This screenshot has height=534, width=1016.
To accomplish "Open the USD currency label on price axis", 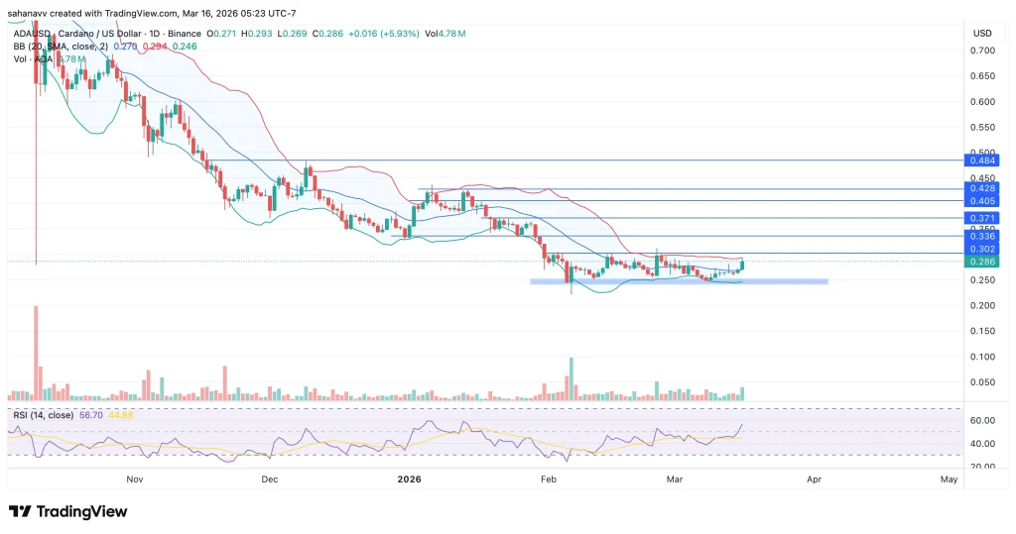I will click(x=982, y=34).
